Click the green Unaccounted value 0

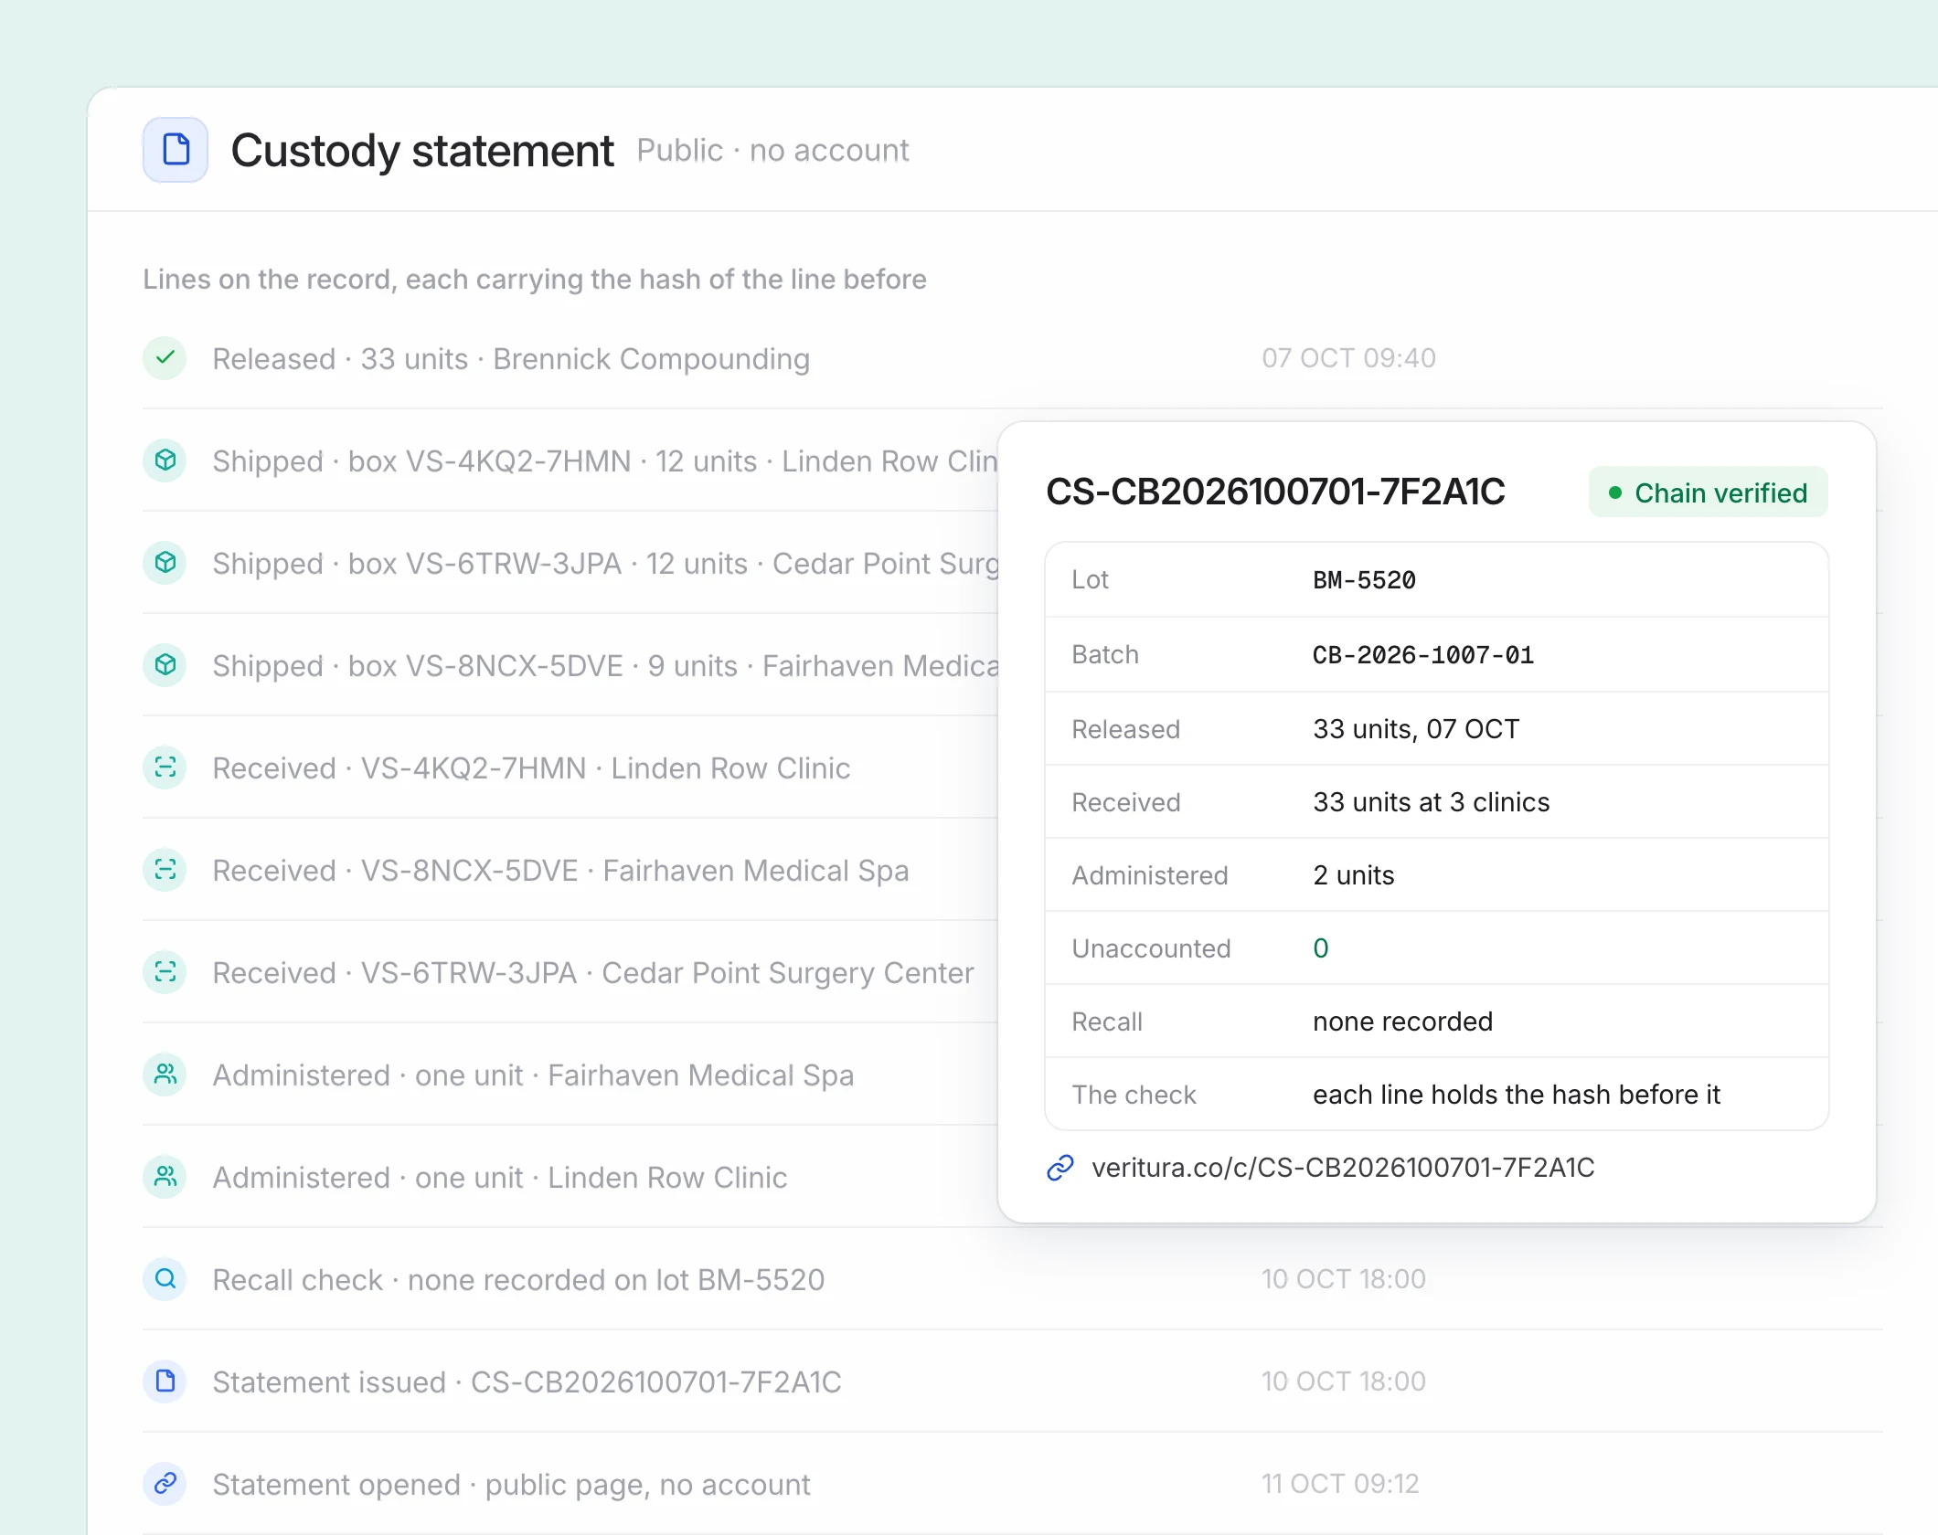[1321, 948]
